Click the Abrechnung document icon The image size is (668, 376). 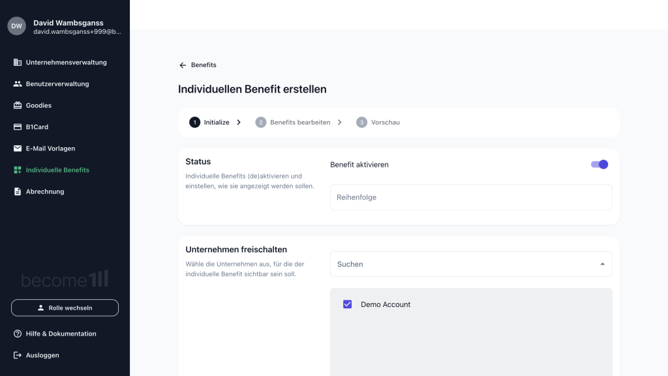click(x=18, y=192)
